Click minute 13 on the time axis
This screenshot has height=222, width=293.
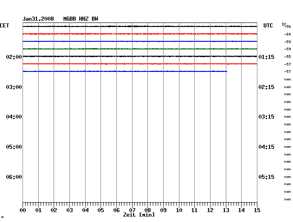point(226,210)
